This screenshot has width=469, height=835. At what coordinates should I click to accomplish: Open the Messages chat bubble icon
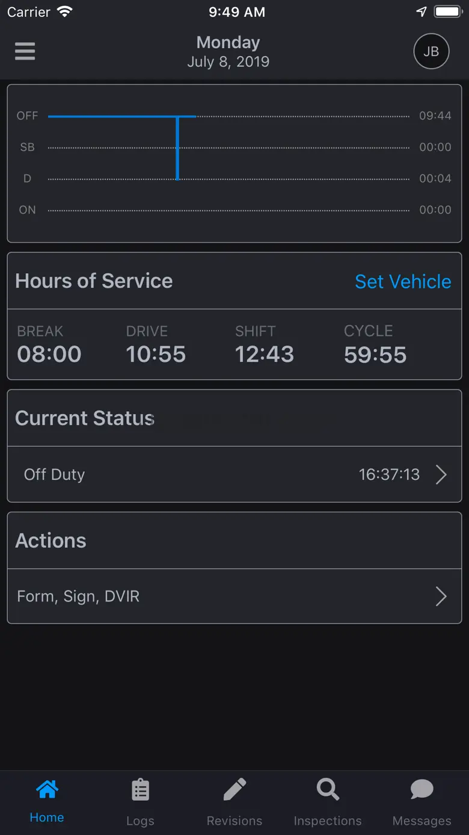coord(421,790)
